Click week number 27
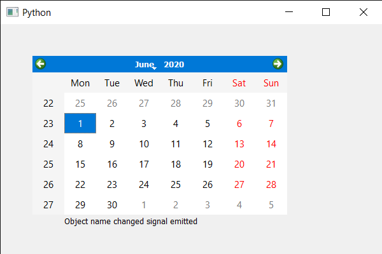382x254 pixels. click(x=48, y=204)
